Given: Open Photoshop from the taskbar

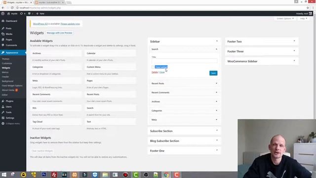Looking at the screenshot, I should tap(44, 175).
